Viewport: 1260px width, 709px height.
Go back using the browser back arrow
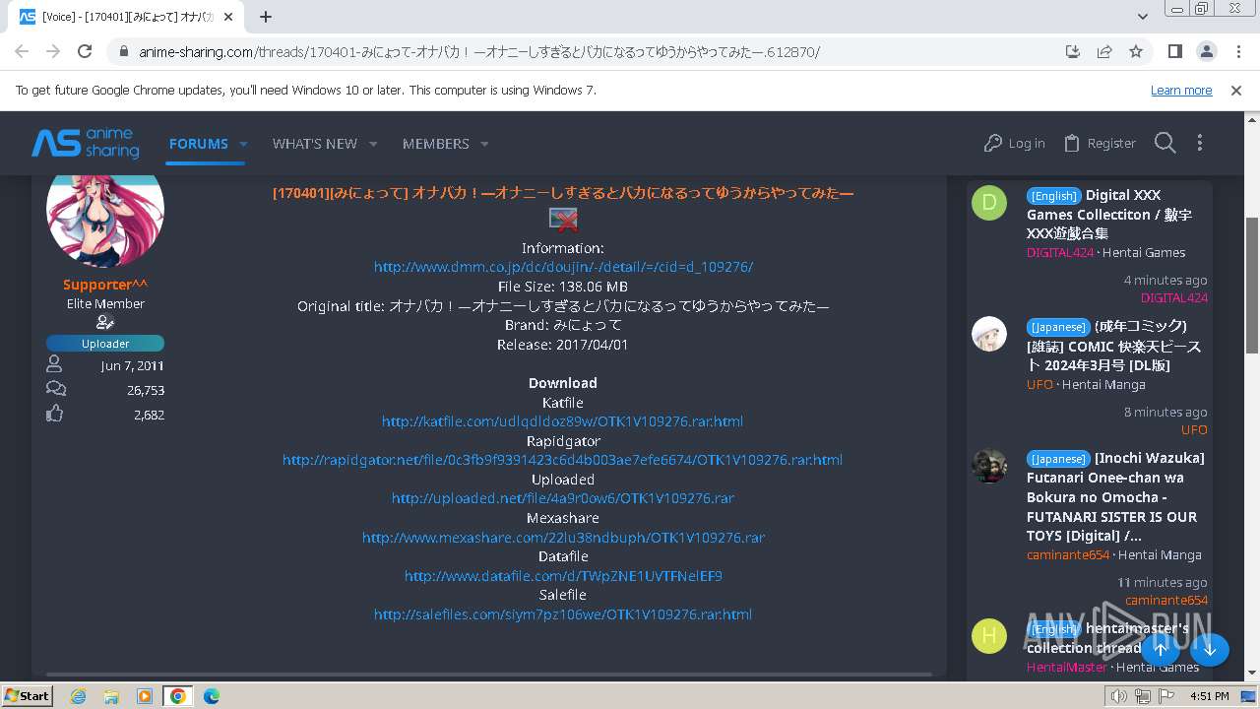tap(22, 51)
